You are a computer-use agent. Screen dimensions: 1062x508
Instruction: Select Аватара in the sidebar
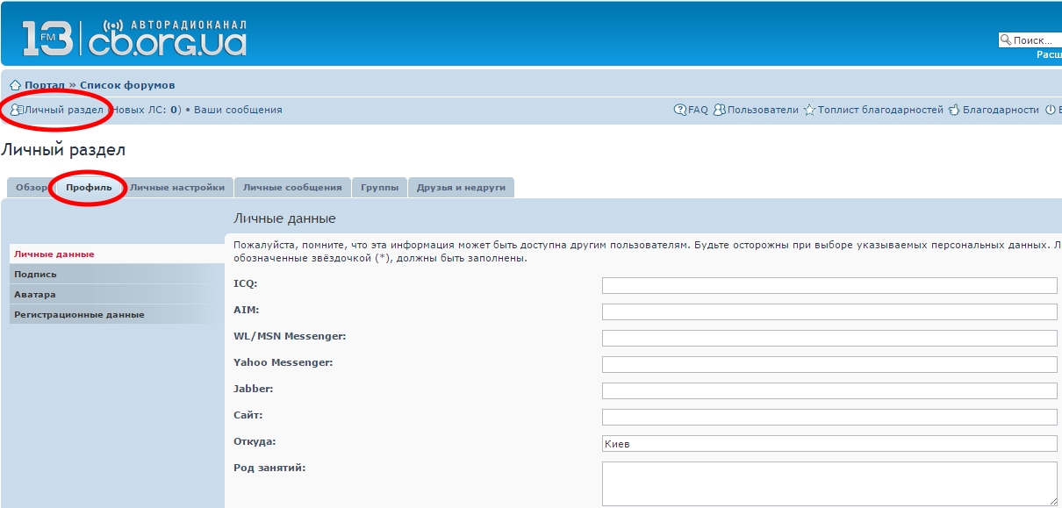35,294
